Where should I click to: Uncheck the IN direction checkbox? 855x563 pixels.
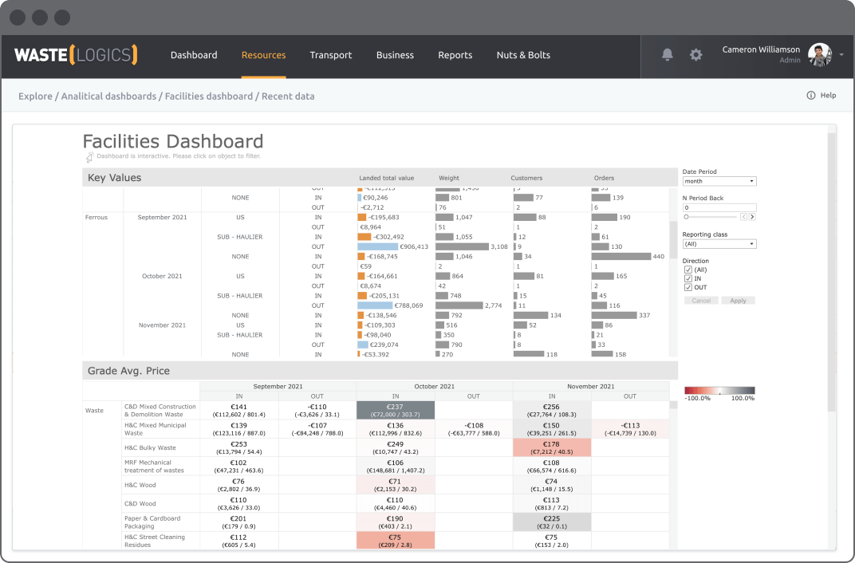point(688,279)
